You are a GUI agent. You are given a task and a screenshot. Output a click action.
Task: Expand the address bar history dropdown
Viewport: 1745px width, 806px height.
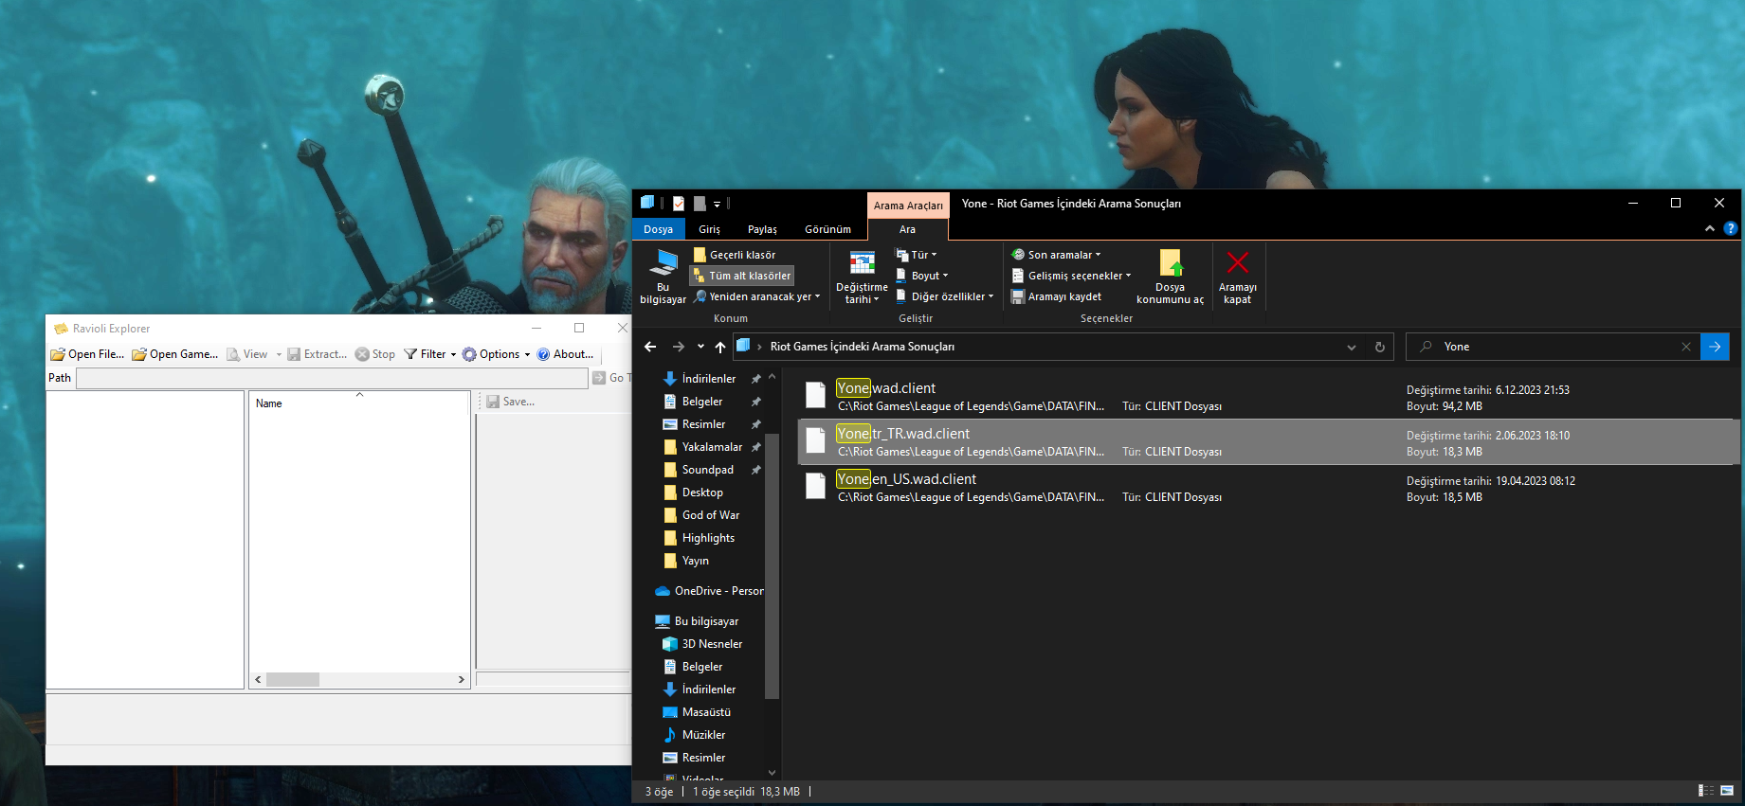point(1352,347)
